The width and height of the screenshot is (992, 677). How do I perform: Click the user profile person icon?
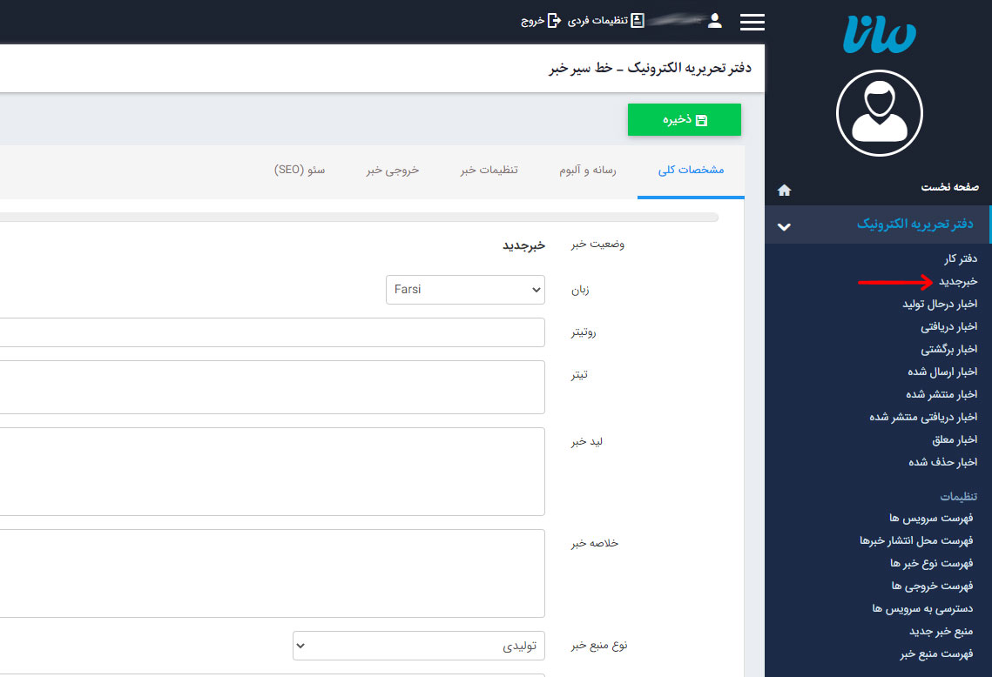coord(715,19)
